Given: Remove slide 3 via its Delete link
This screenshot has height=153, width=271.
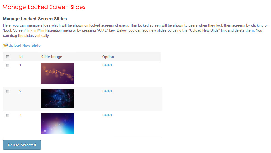Looking at the screenshot, I should (x=107, y=115).
